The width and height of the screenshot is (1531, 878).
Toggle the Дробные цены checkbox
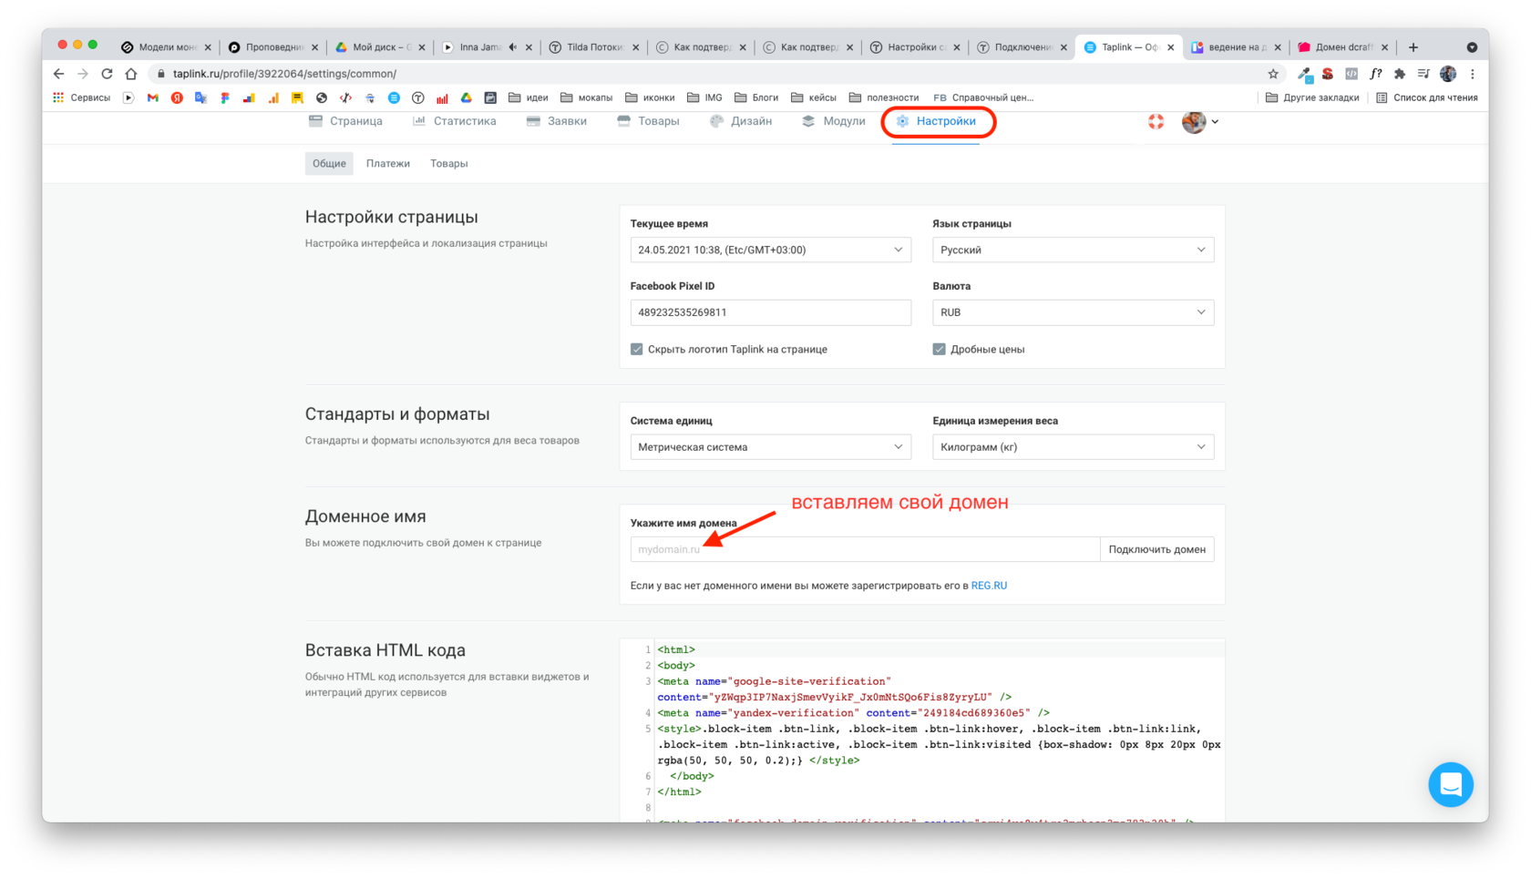click(x=939, y=349)
